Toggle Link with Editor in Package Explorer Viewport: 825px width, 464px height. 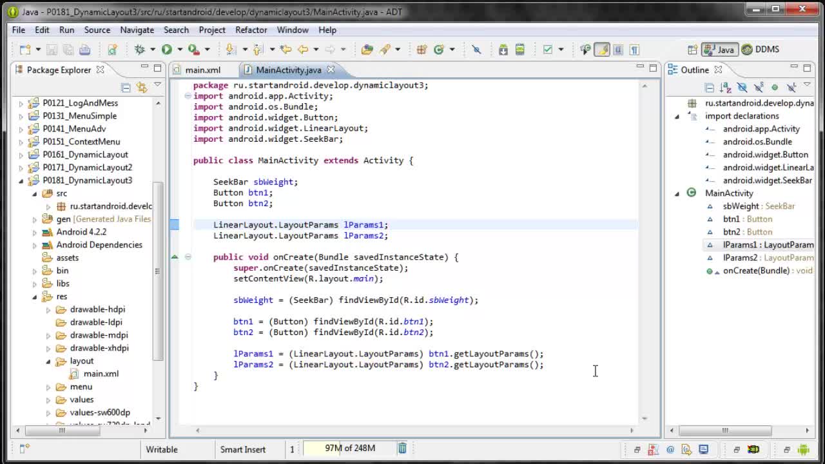pyautogui.click(x=142, y=87)
